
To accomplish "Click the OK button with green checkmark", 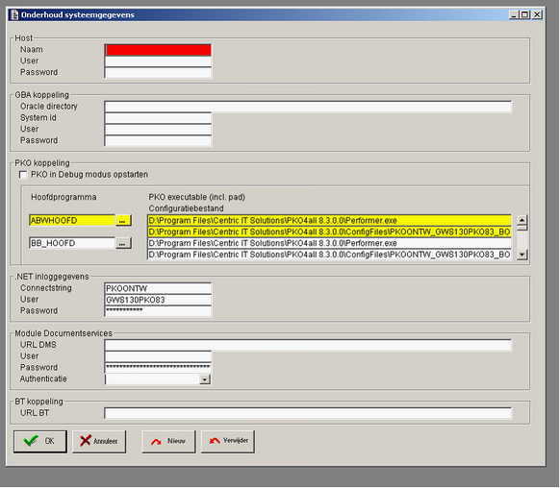I will (40, 441).
